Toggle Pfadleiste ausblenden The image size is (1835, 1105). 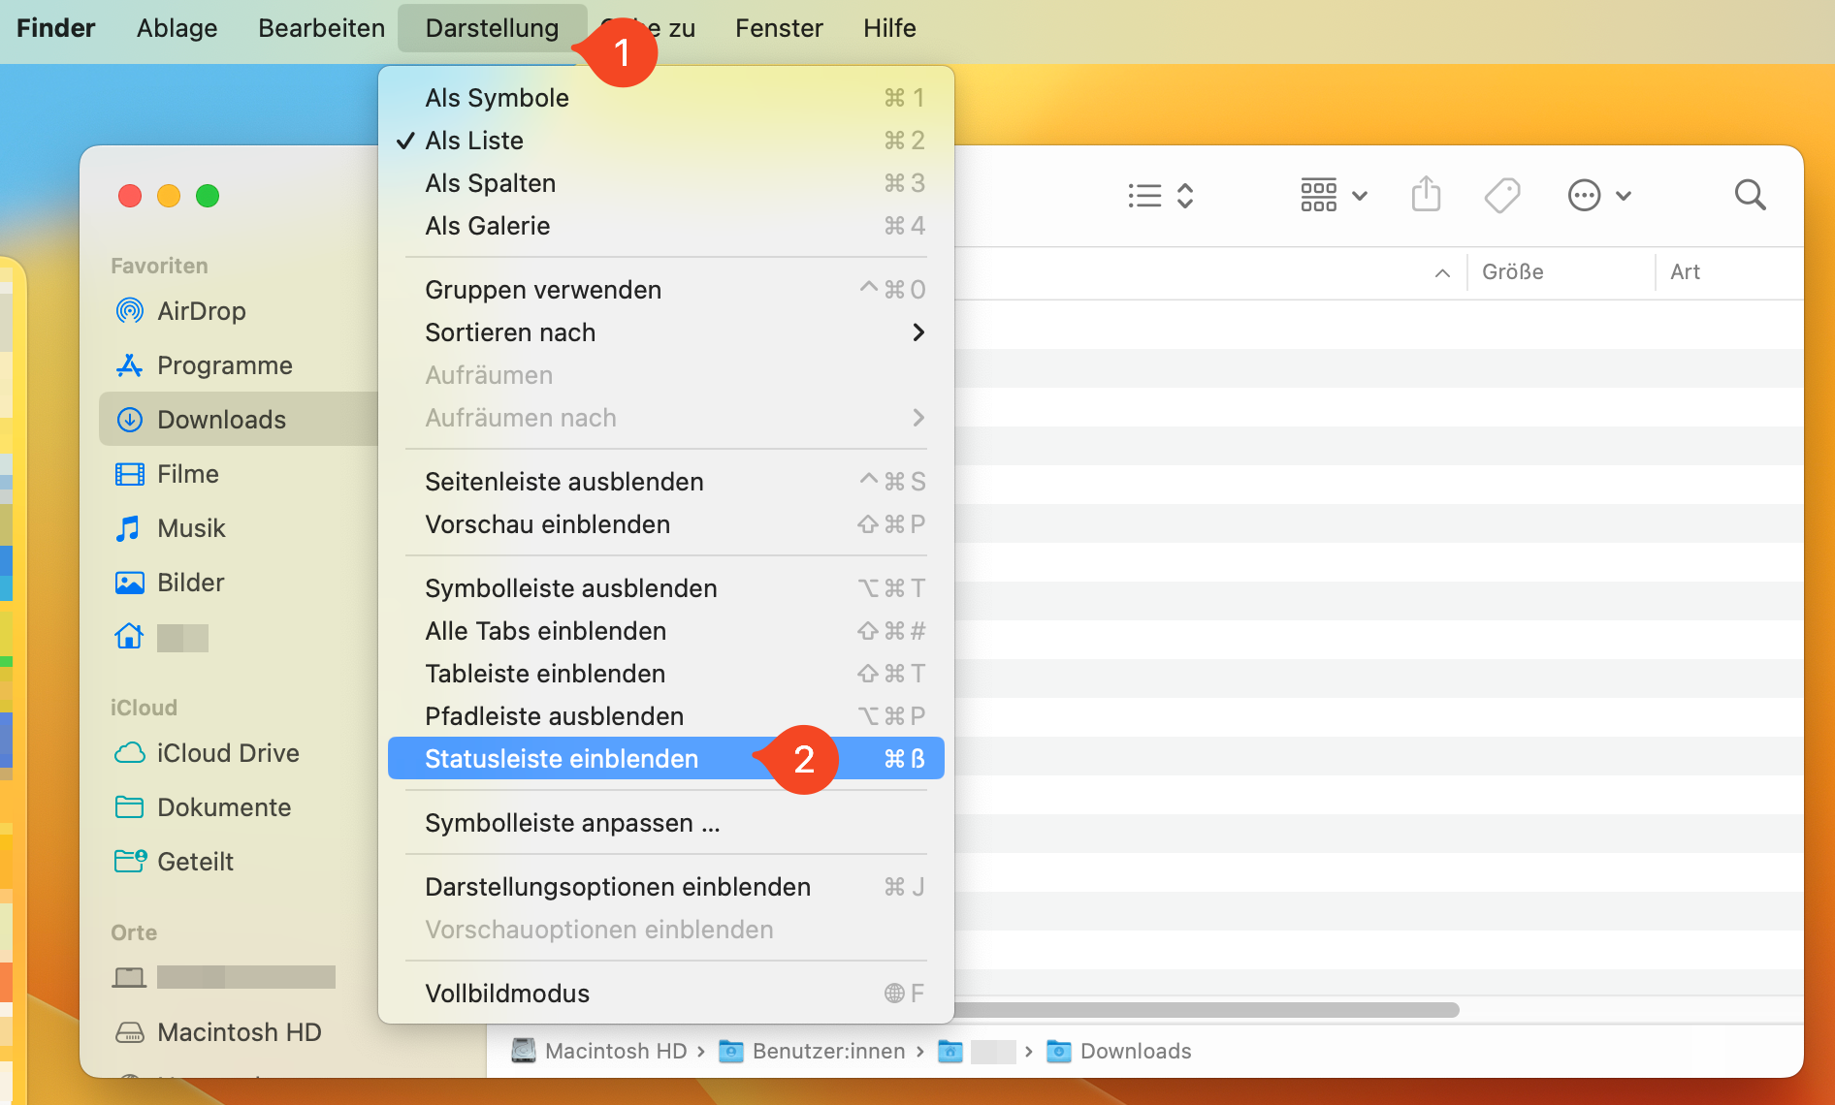pos(666,716)
